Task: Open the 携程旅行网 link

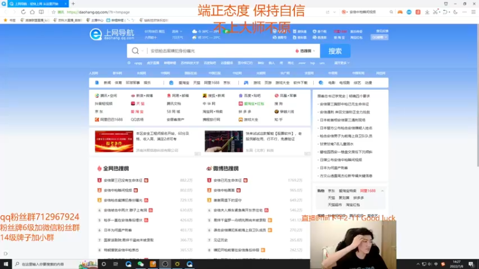Action: coord(211,120)
